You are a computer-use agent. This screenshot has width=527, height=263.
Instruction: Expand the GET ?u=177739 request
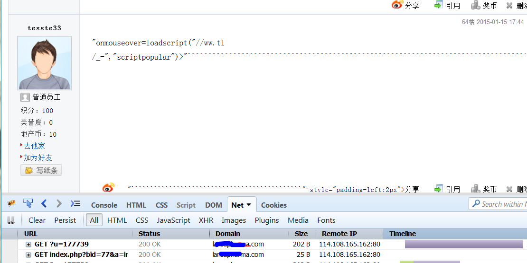click(28, 244)
